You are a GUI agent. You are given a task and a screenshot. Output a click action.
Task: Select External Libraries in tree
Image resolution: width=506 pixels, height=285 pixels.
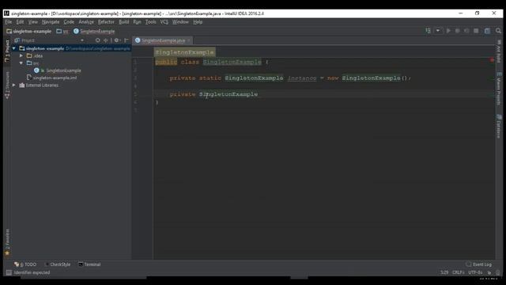coord(42,85)
